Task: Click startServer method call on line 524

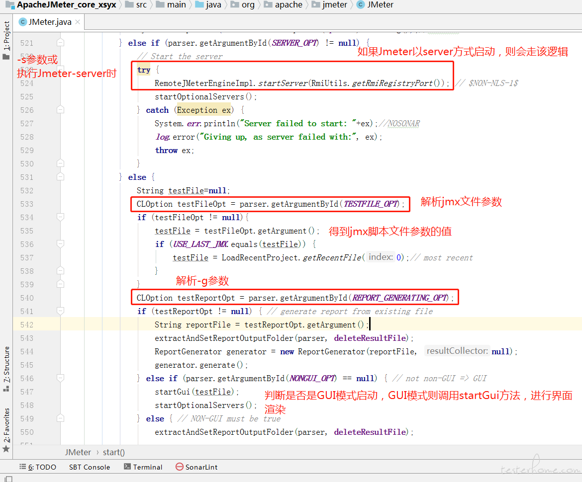Action: point(283,83)
